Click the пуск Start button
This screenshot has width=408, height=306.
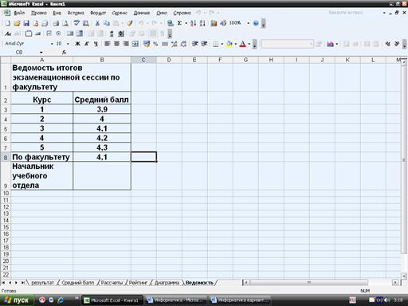tap(17, 300)
